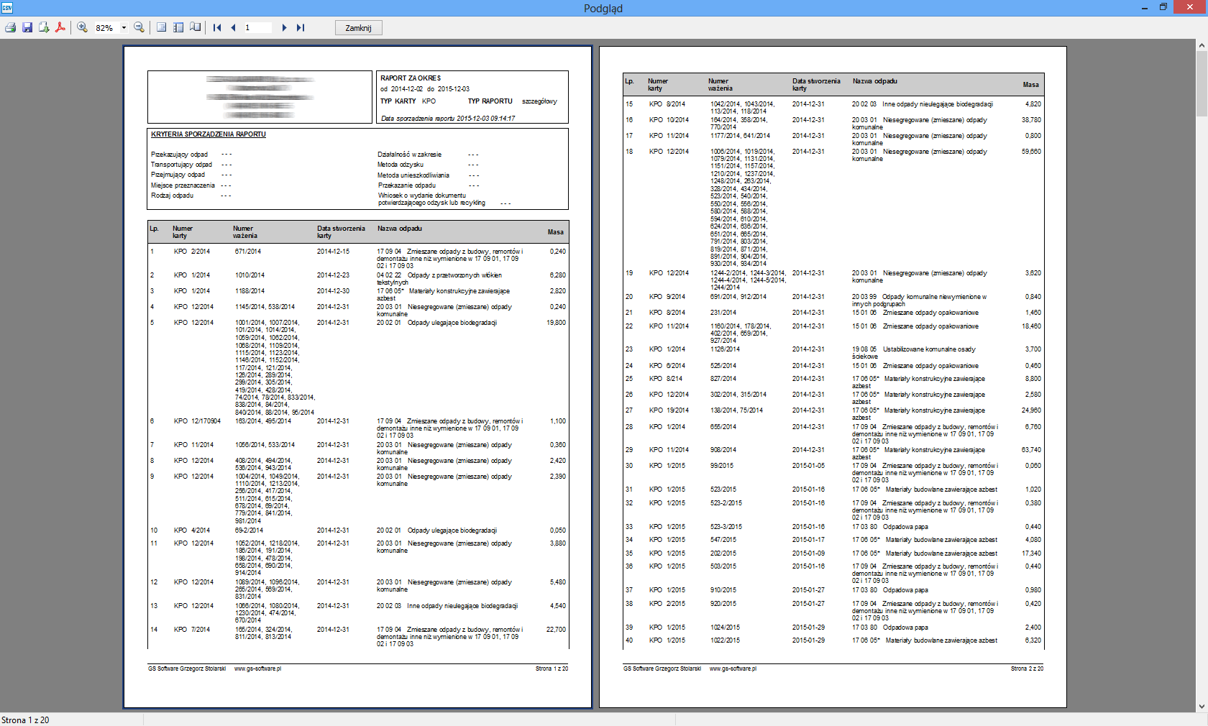Go to the previous page

coord(233,27)
